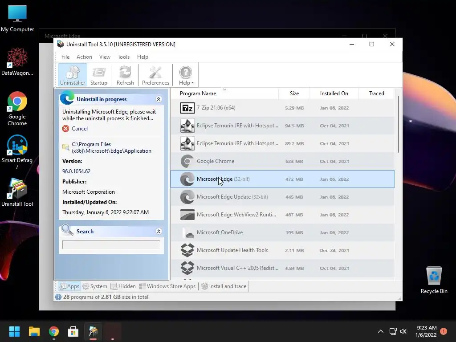
Task: Open the Action menu
Action: pyautogui.click(x=84, y=57)
